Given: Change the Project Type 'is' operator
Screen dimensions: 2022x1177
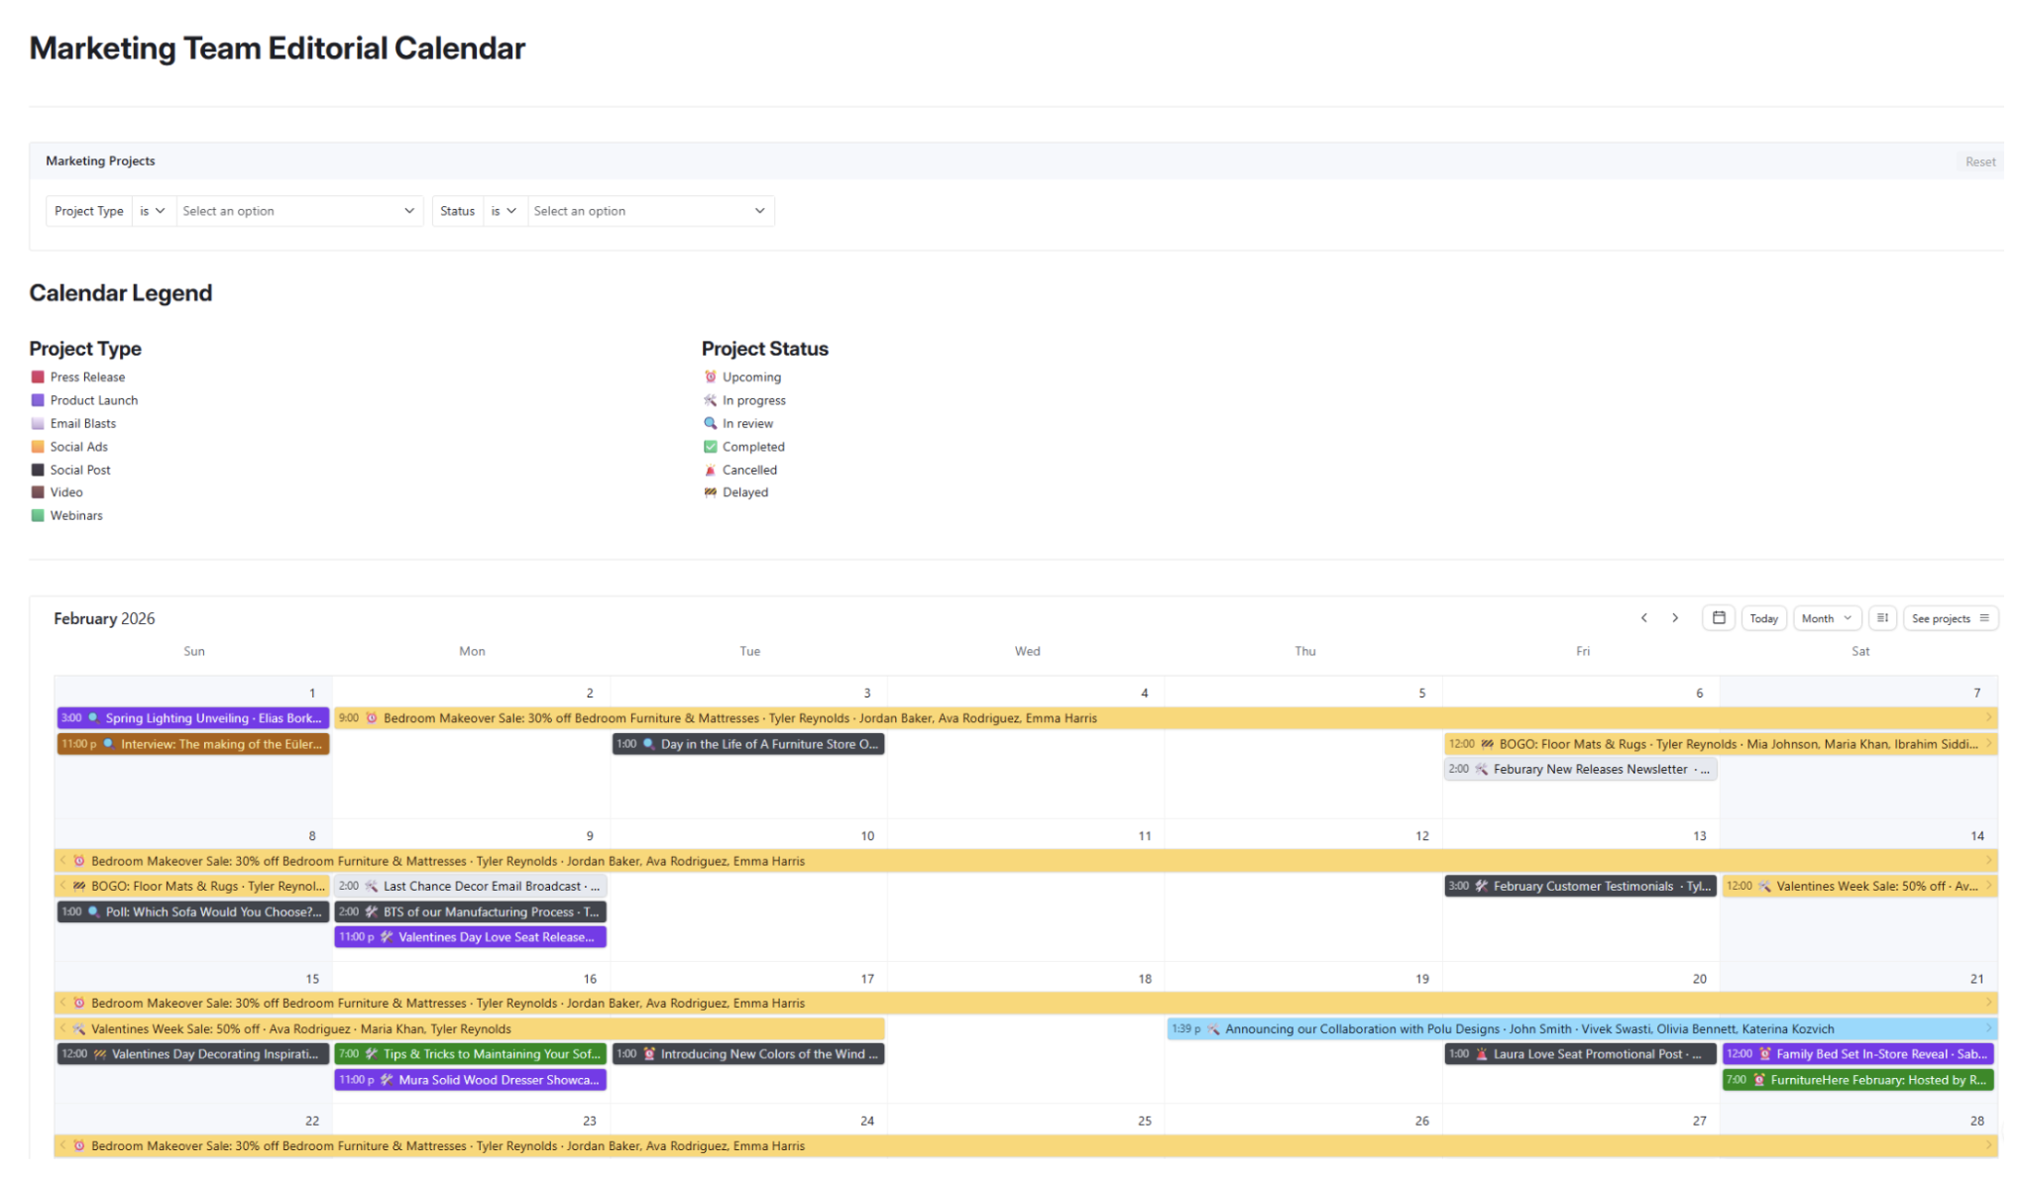Looking at the screenshot, I should coord(153,210).
